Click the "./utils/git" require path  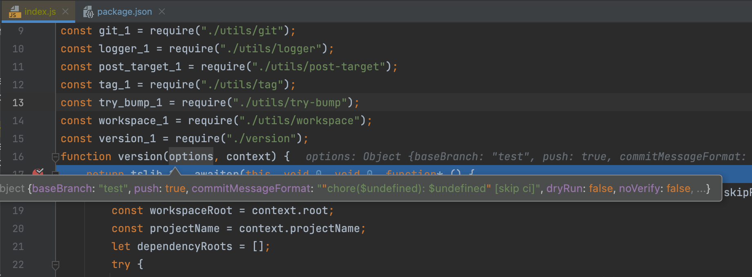242,31
